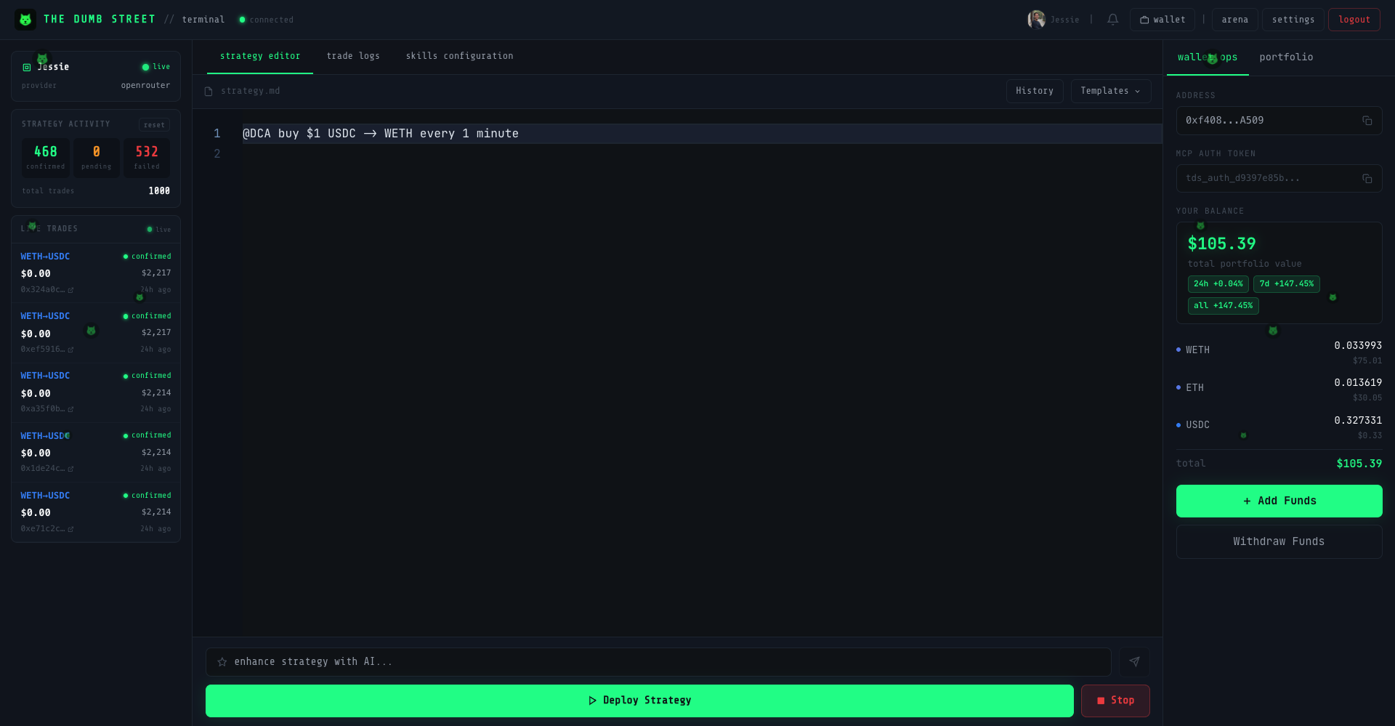1395x726 pixels.
Task: Open external link for transaction 0x324a0c
Action: coord(70,290)
